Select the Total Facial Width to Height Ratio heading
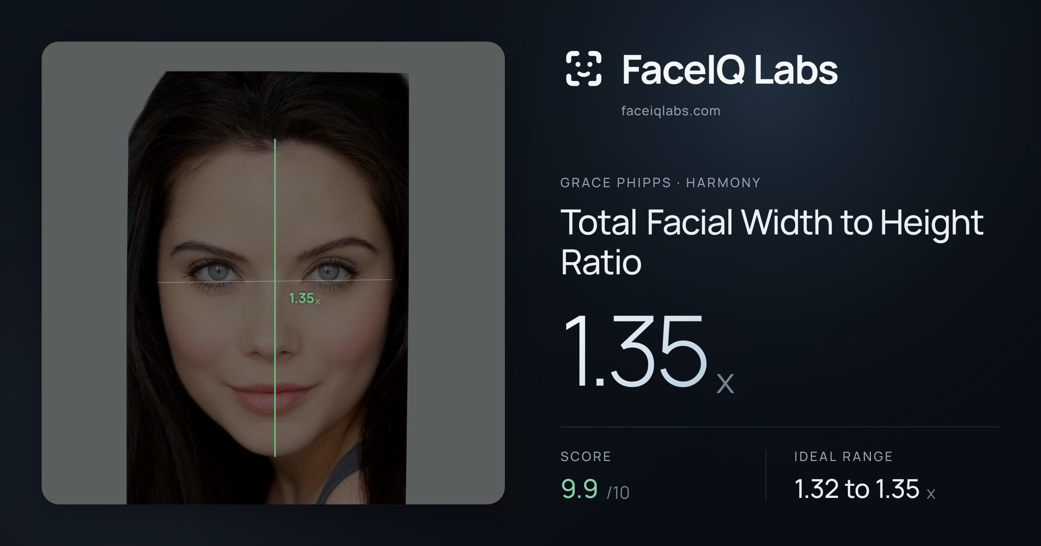The image size is (1041, 546). coord(772,242)
